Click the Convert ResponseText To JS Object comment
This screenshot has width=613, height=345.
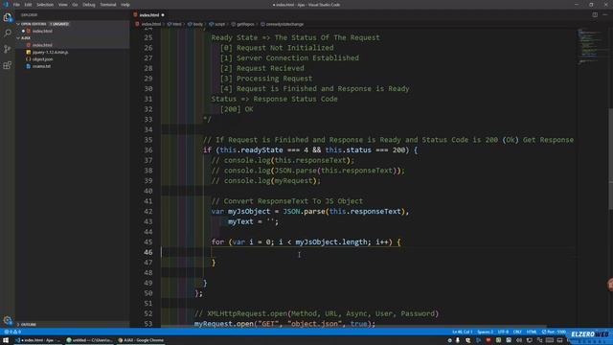(287, 201)
